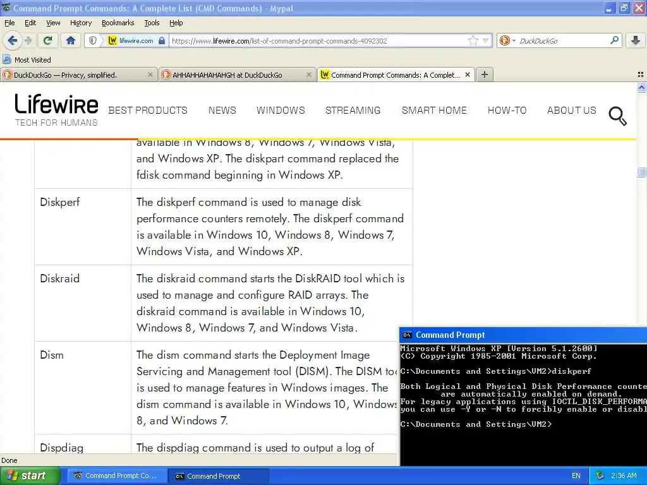
Task: Open the Edit menu
Action: coord(30,23)
